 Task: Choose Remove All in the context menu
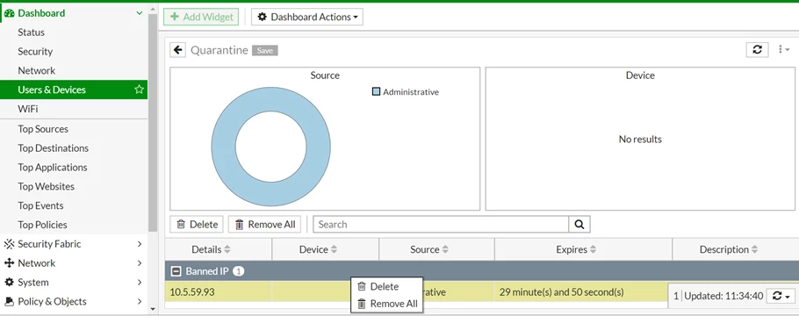click(386, 304)
